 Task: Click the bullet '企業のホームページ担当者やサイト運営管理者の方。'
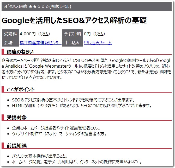[x=56, y=128]
